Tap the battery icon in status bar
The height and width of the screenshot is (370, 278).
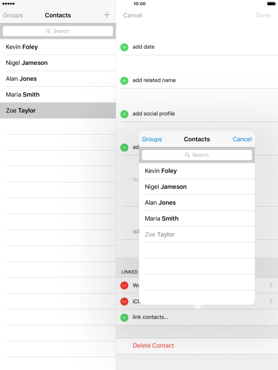click(271, 4)
